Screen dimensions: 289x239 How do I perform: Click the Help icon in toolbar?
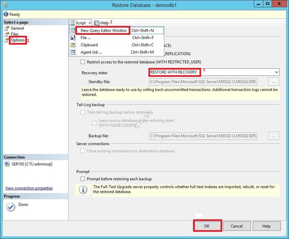[97, 23]
